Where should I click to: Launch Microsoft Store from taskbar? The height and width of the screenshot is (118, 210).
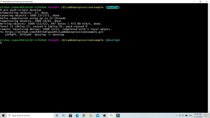71,115
